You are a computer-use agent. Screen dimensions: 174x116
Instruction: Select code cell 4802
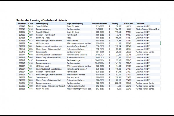pos(30,77)
